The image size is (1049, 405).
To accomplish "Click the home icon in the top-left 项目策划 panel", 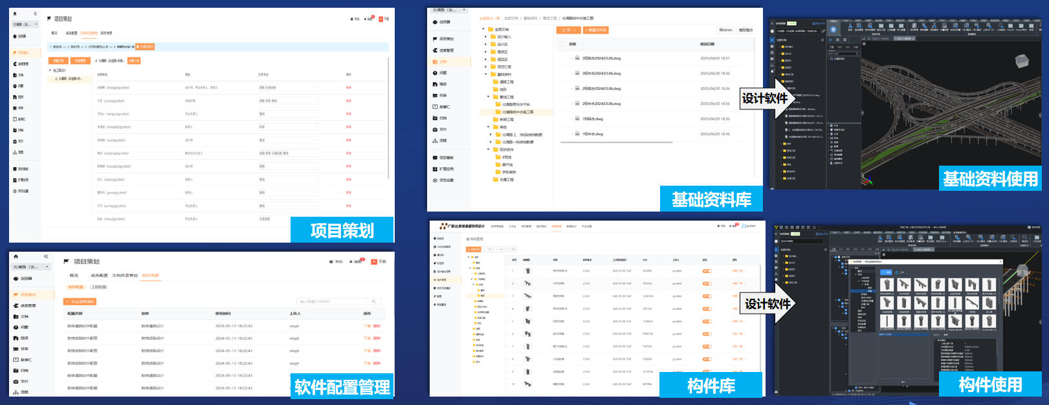I will tap(15, 14).
